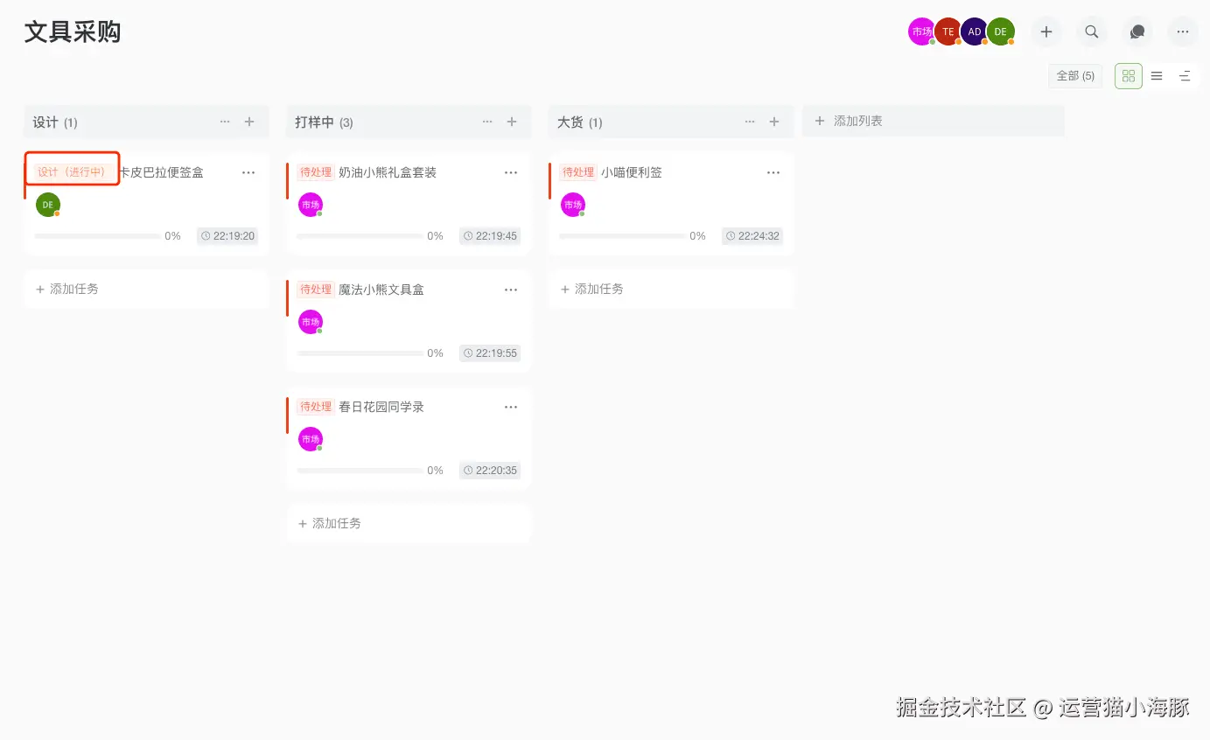Select the kanban grid view icon
The width and height of the screenshot is (1210, 740).
pos(1128,76)
